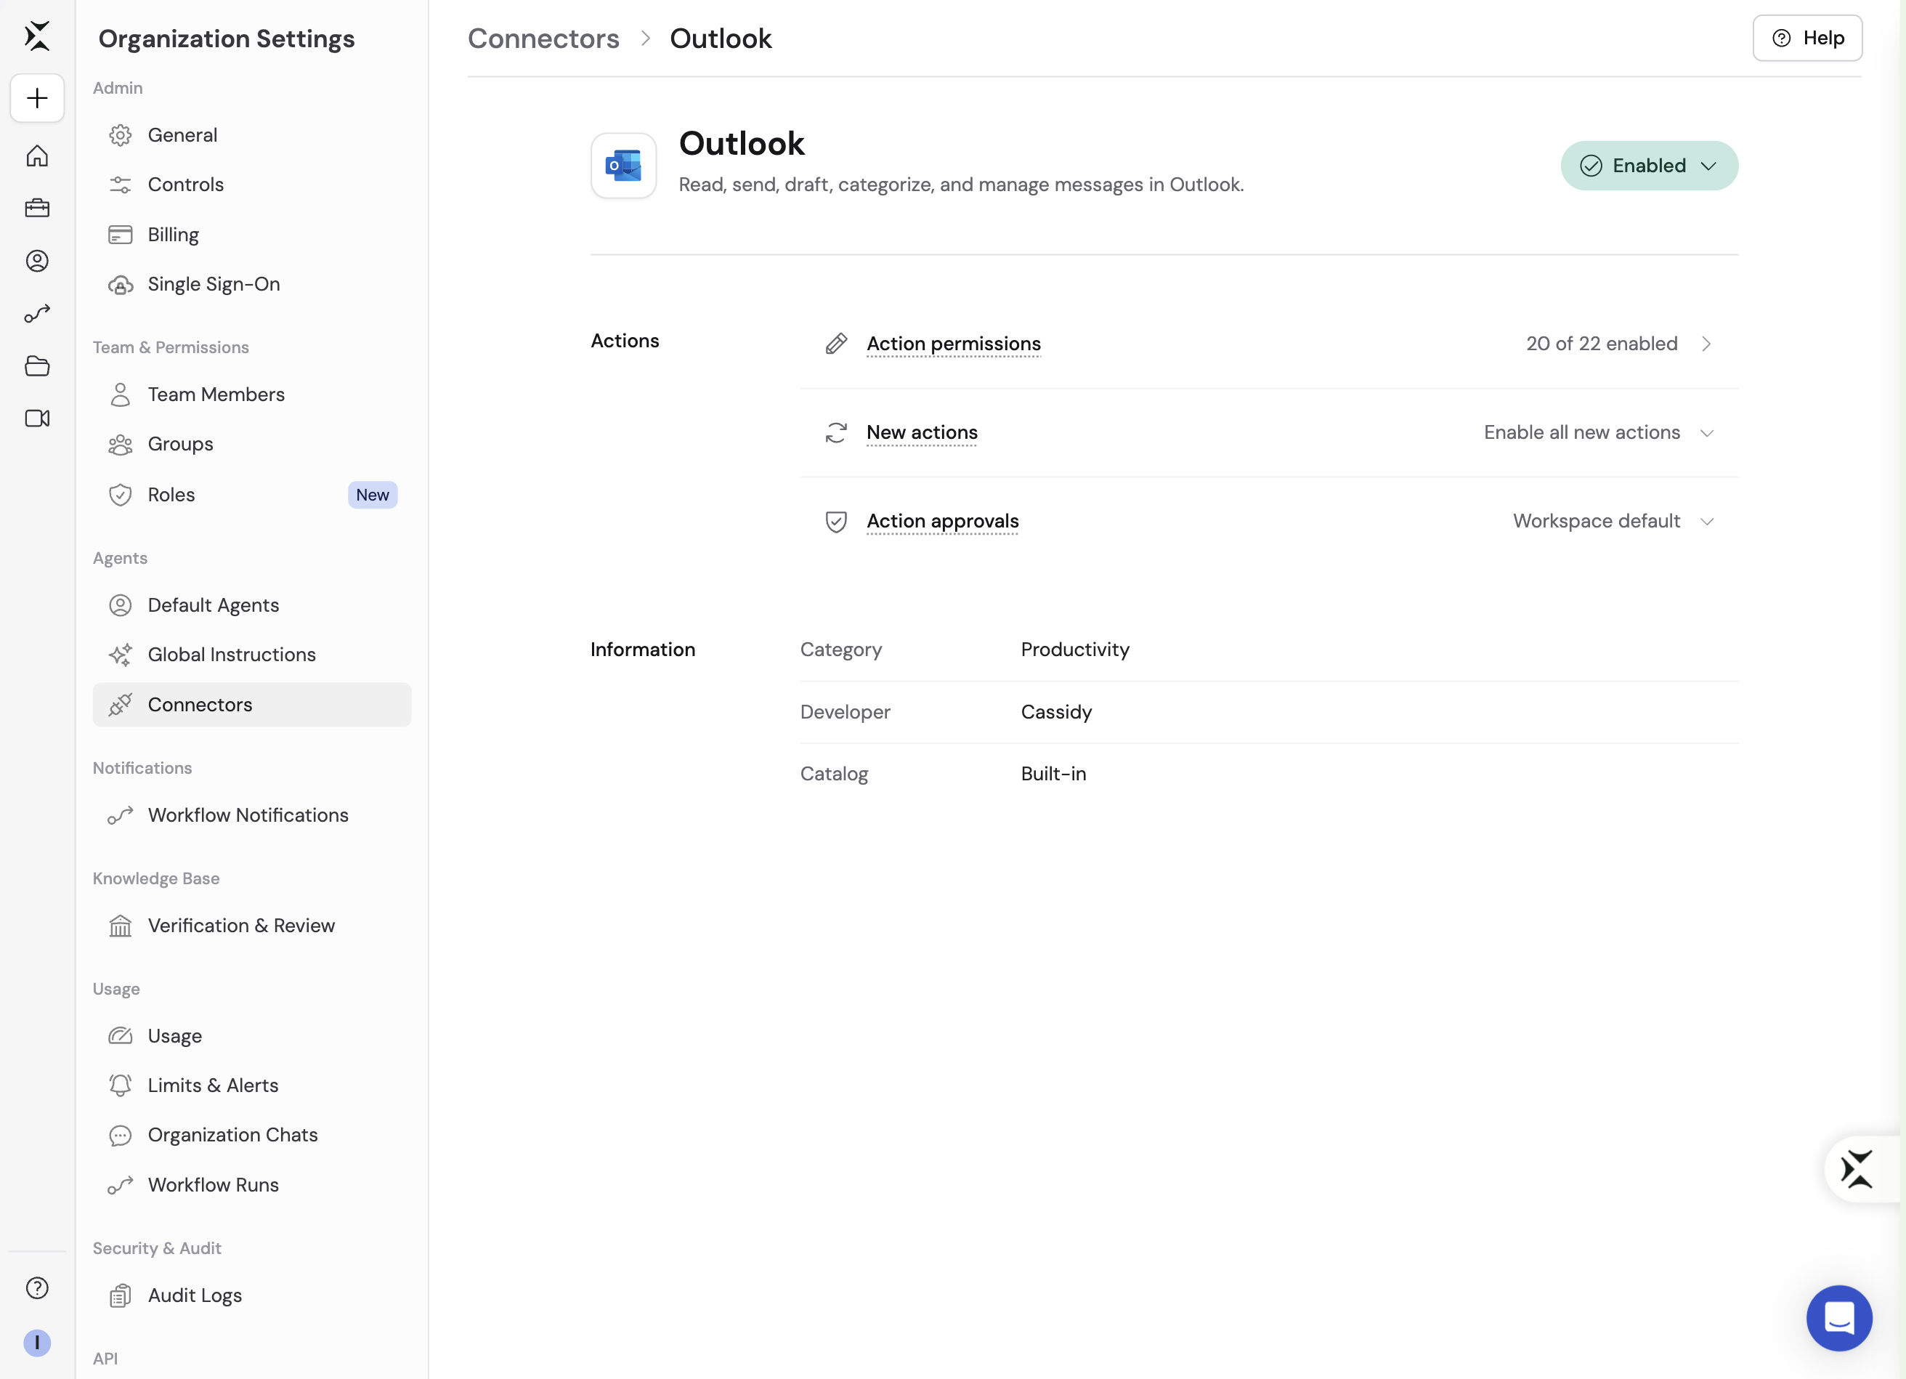The image size is (1906, 1379).
Task: Go back to Connectors via breadcrumb
Action: [x=543, y=39]
